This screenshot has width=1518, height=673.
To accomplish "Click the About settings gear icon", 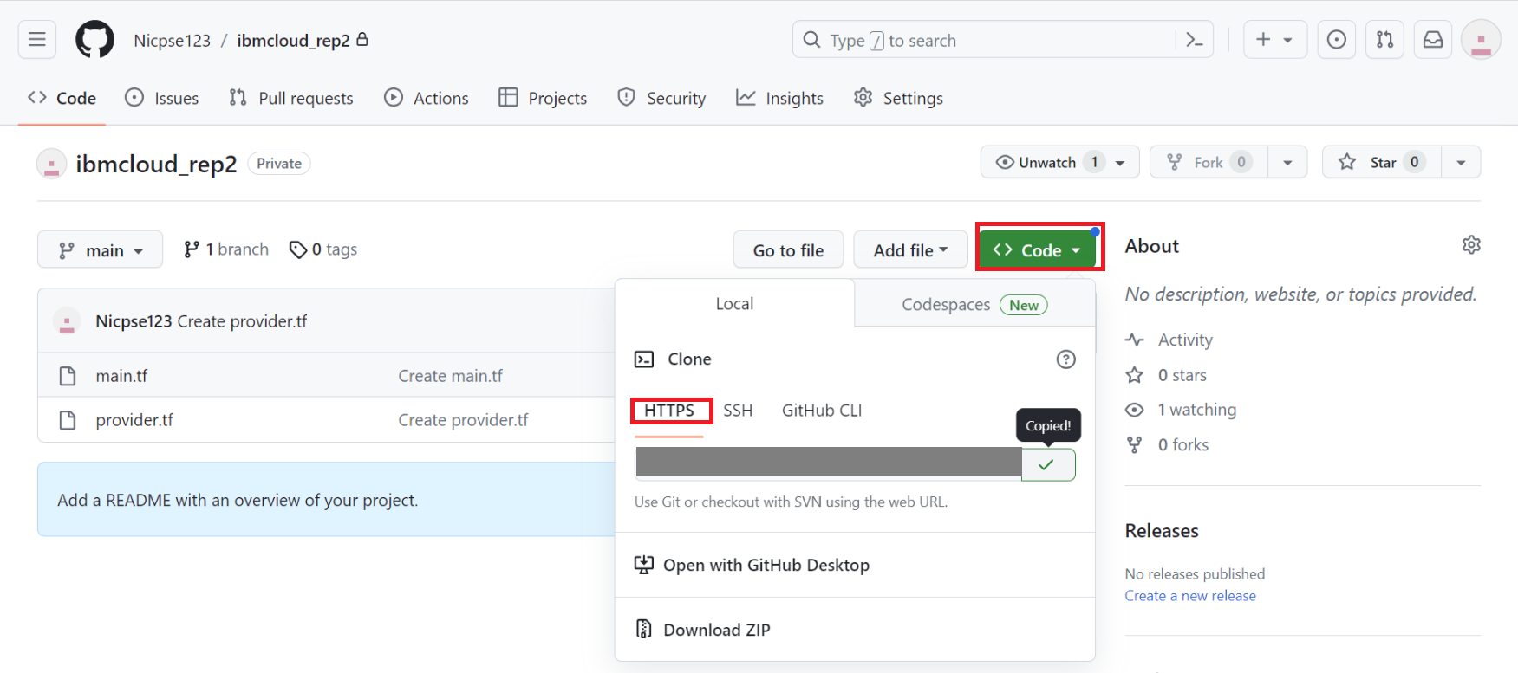I will pyautogui.click(x=1470, y=245).
